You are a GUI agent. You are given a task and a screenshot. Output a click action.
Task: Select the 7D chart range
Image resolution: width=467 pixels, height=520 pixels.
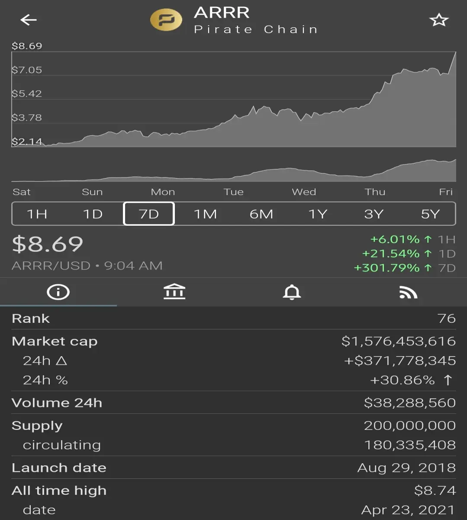coord(149,214)
